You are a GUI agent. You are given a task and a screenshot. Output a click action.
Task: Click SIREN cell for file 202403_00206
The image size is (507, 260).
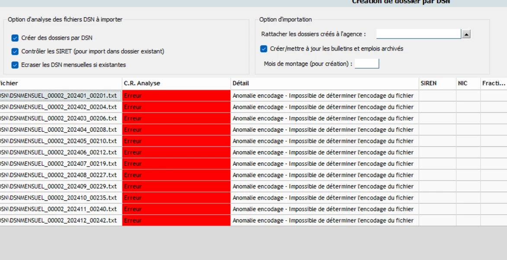pyautogui.click(x=437, y=118)
